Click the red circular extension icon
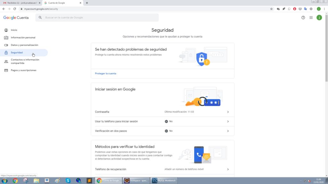This screenshot has width=328, height=184. tap(294, 9)
